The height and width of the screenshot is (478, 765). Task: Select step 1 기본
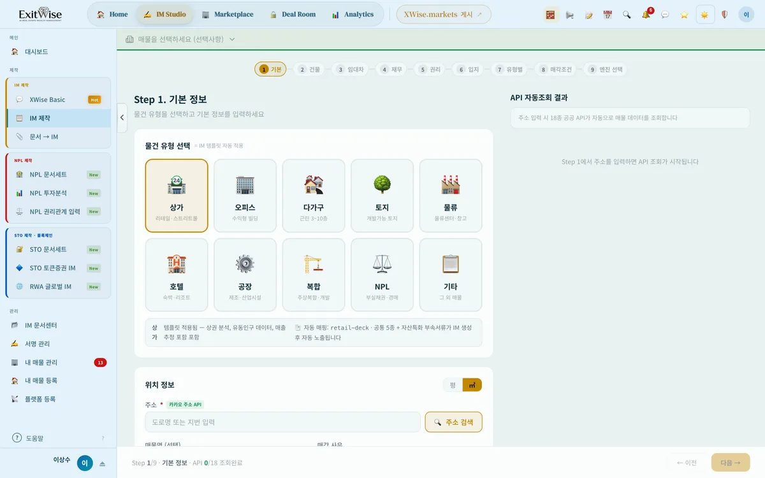click(270, 69)
